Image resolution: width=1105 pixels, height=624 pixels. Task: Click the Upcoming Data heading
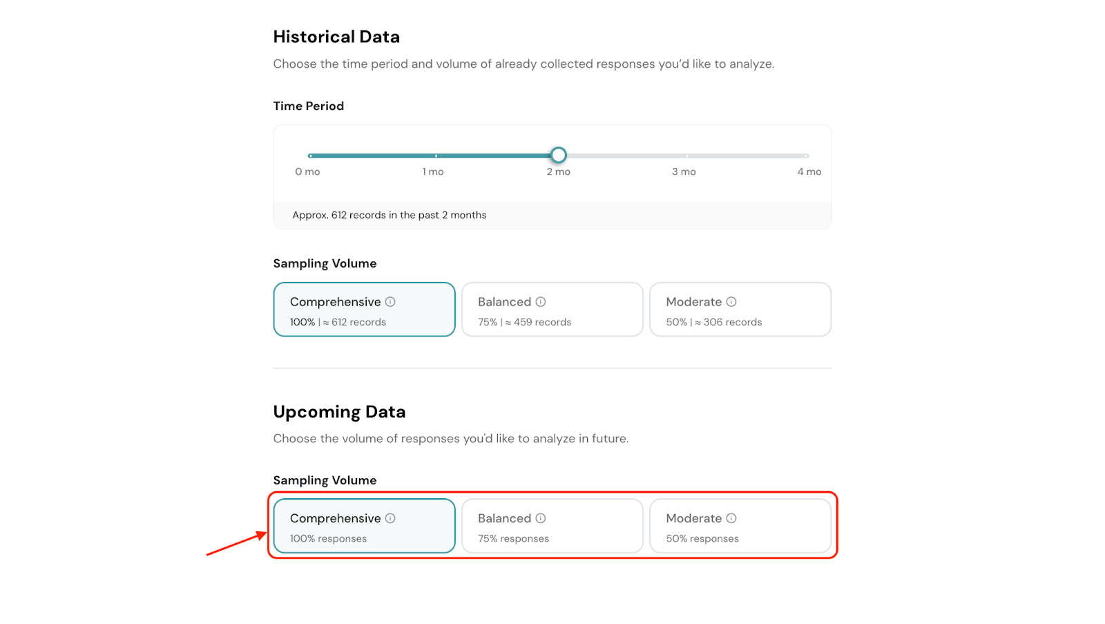(339, 412)
